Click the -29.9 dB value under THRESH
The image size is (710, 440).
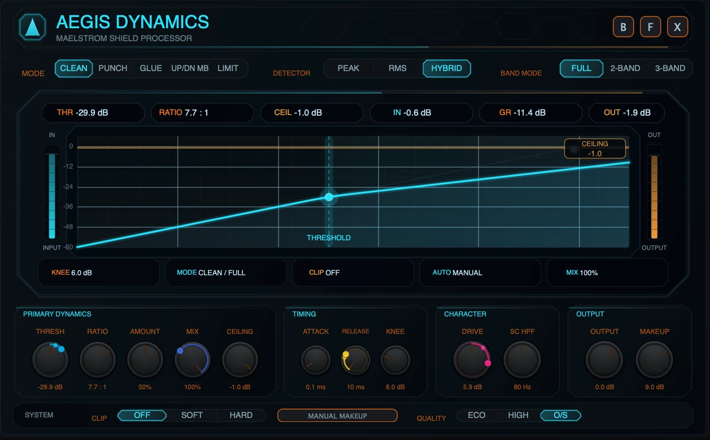(50, 388)
